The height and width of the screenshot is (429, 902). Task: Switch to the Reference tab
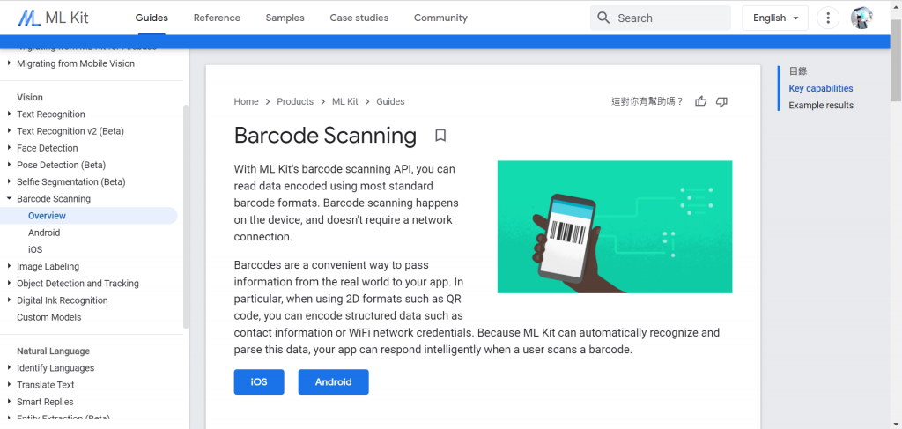[x=217, y=18]
